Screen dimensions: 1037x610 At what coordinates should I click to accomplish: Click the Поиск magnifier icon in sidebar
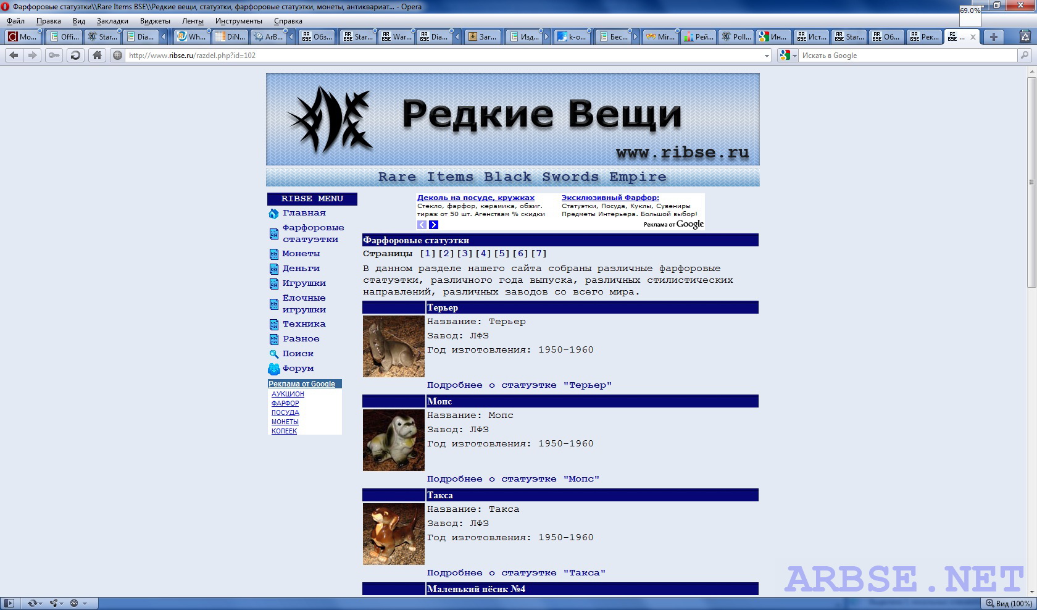274,354
